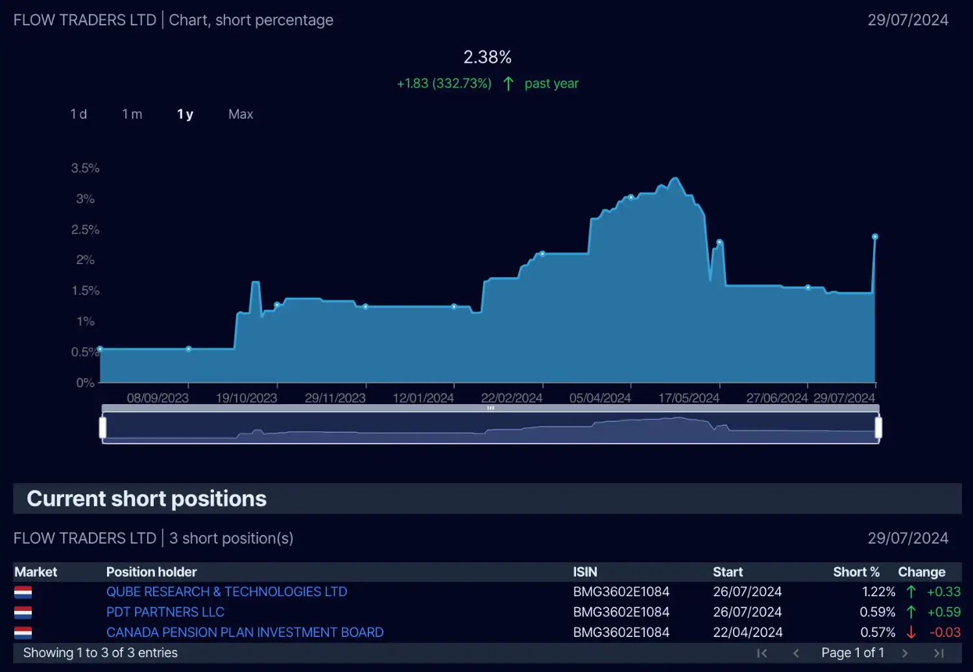
Task: Click the Netherlands flag in CANADA PENSION row
Action: (23, 632)
